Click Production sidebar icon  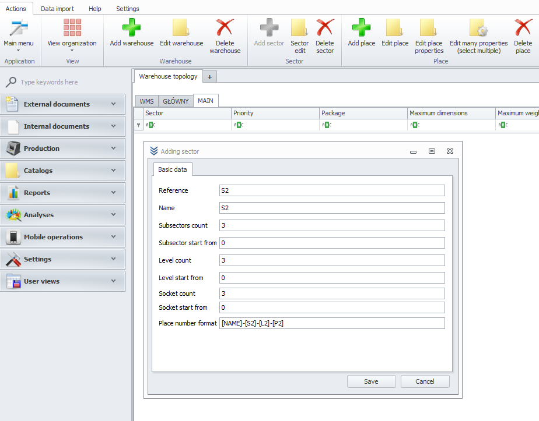pos(13,148)
